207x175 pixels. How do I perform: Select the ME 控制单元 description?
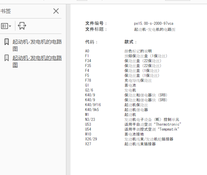[152, 119]
